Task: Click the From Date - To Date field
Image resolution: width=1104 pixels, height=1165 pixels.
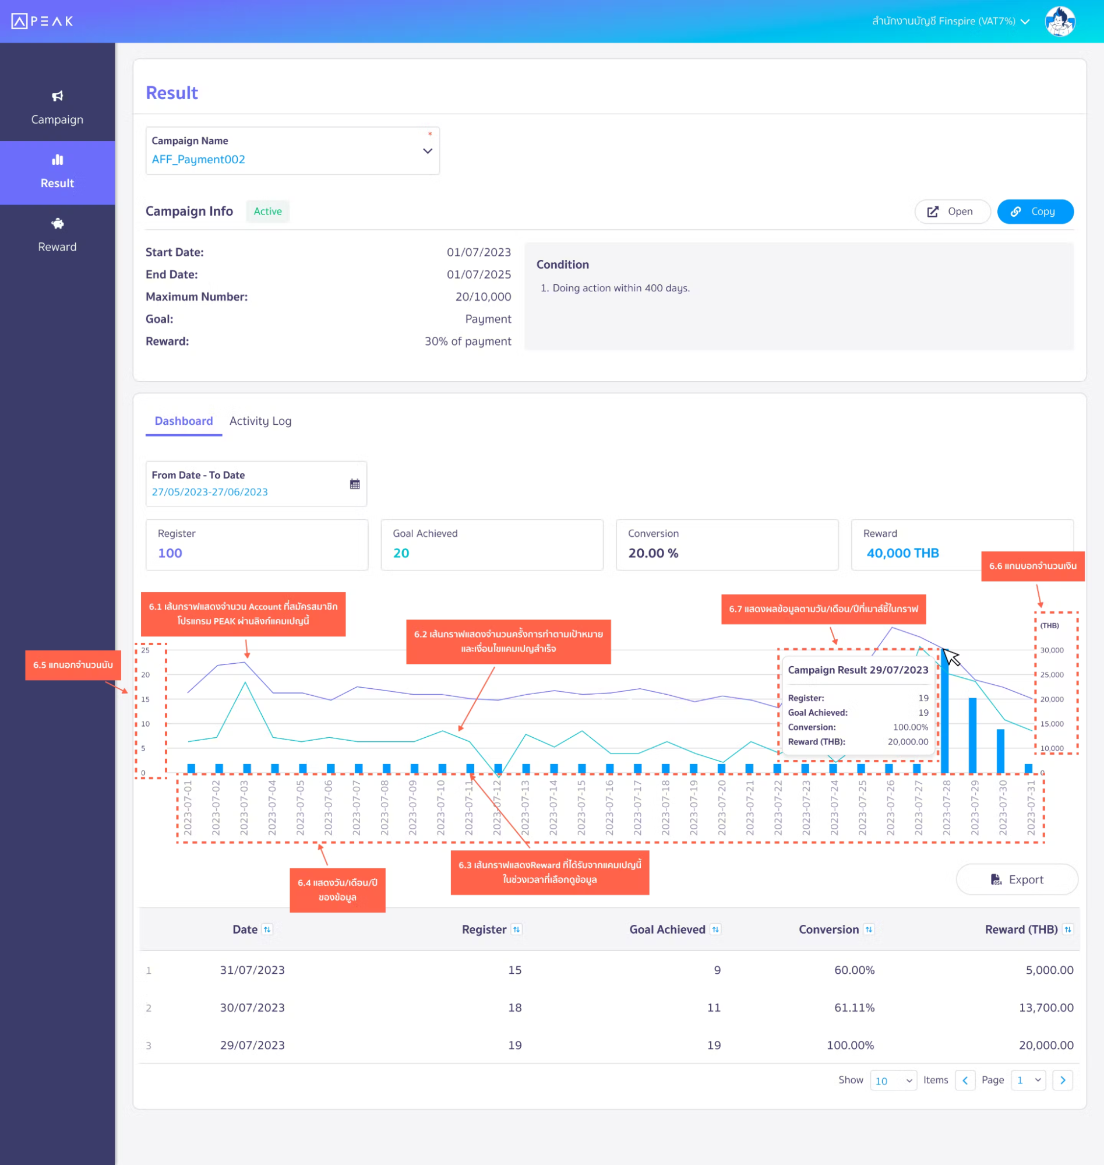Action: pyautogui.click(x=256, y=484)
